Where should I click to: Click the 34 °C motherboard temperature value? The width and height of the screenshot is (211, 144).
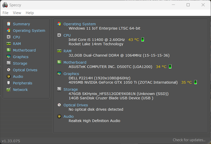161,67
